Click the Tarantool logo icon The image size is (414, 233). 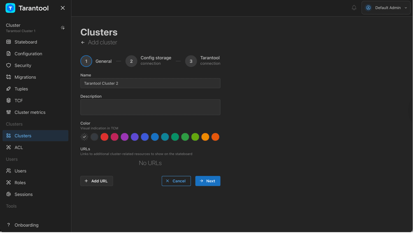click(10, 8)
